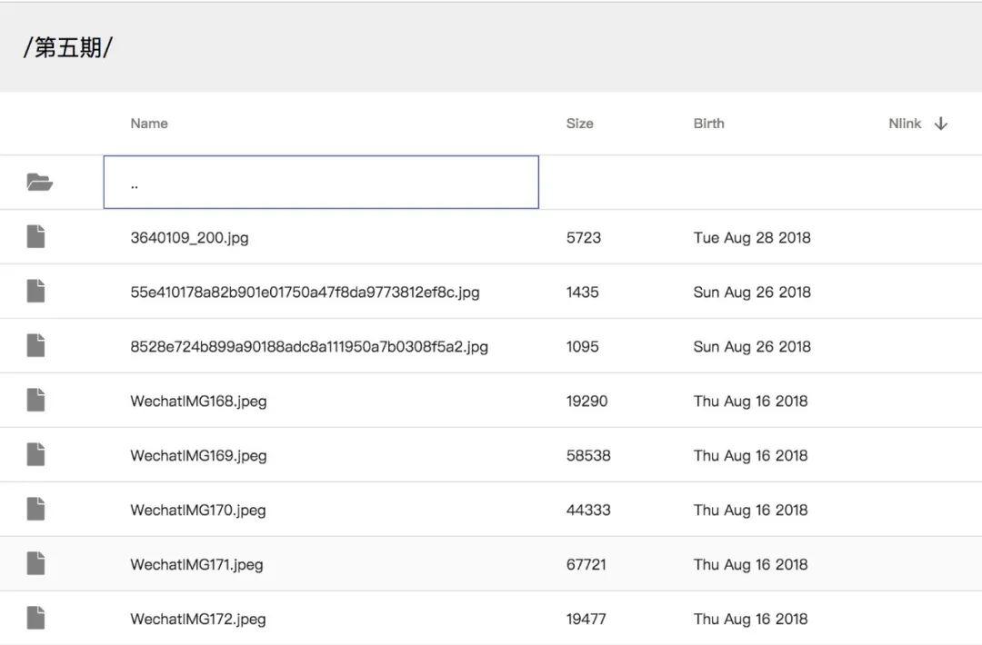Click the file icon beside 3640109_200.jpg
Screen dimensions: 982x645
pos(35,237)
